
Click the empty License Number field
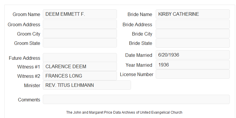[193, 74]
